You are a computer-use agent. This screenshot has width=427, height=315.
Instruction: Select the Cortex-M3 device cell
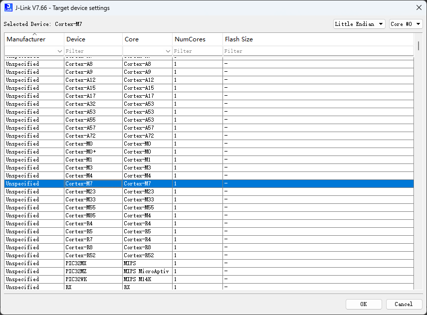pos(93,167)
